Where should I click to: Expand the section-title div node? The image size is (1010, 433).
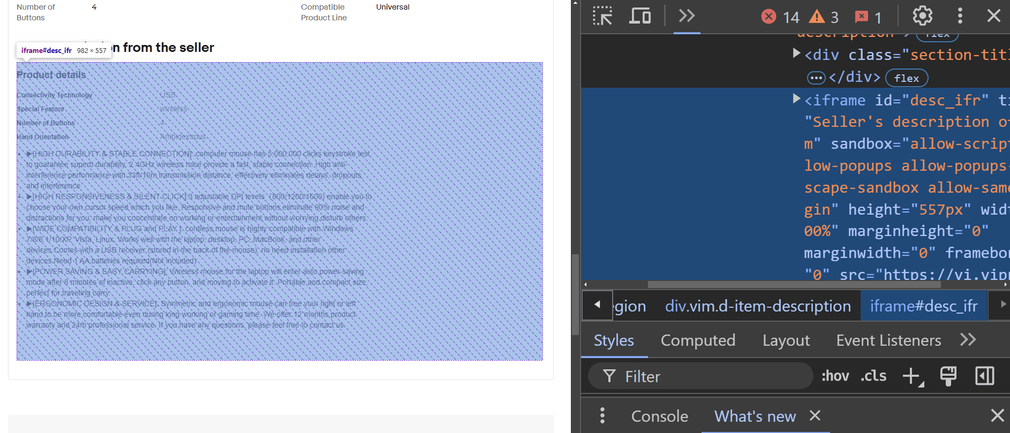(796, 54)
